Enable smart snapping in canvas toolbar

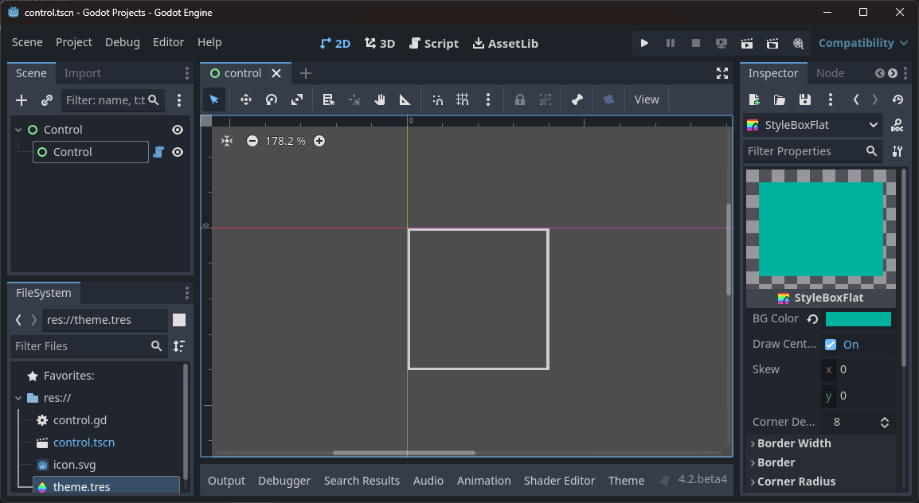436,99
